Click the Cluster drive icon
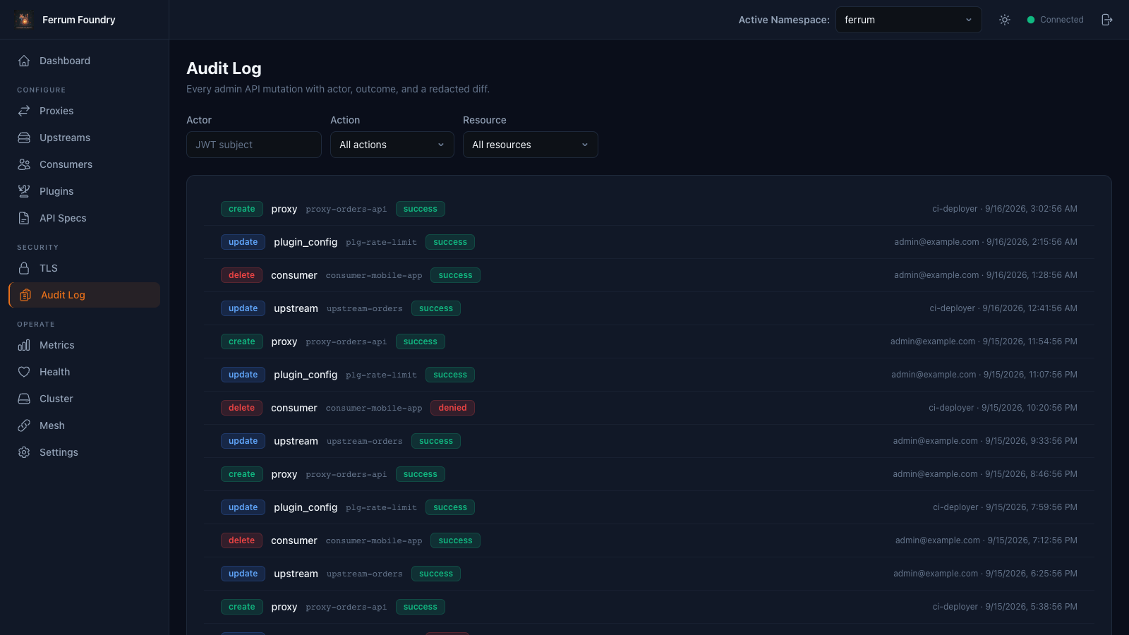1129x635 pixels. [24, 399]
